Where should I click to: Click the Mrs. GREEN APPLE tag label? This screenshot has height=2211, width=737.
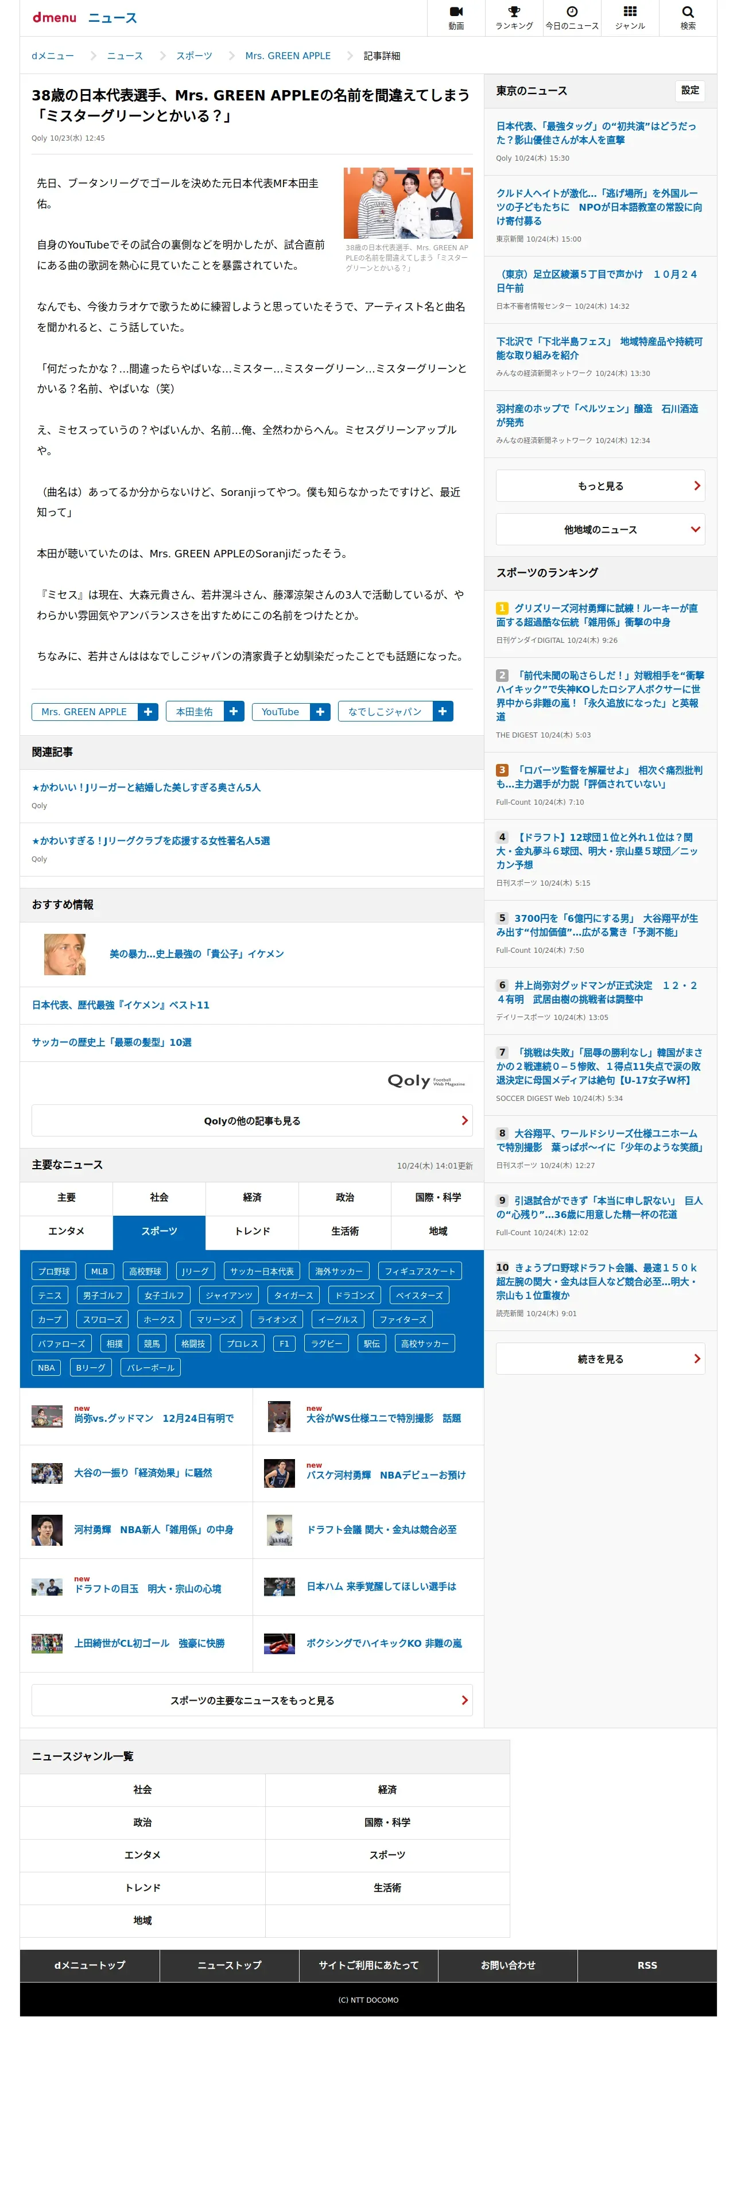(84, 712)
